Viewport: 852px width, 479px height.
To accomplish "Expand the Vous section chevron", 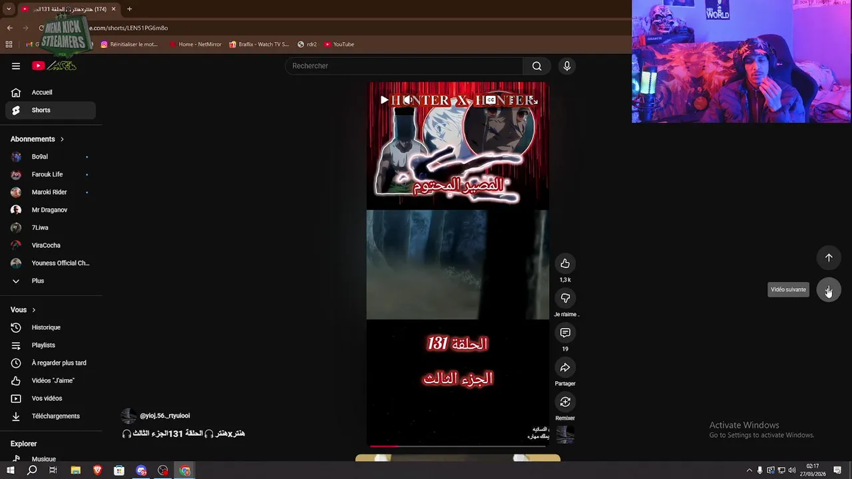I will pos(33,310).
